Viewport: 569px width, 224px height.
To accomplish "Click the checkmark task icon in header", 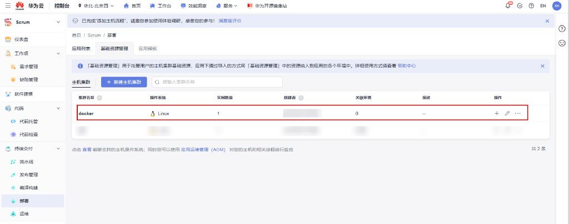I will coord(520,6).
